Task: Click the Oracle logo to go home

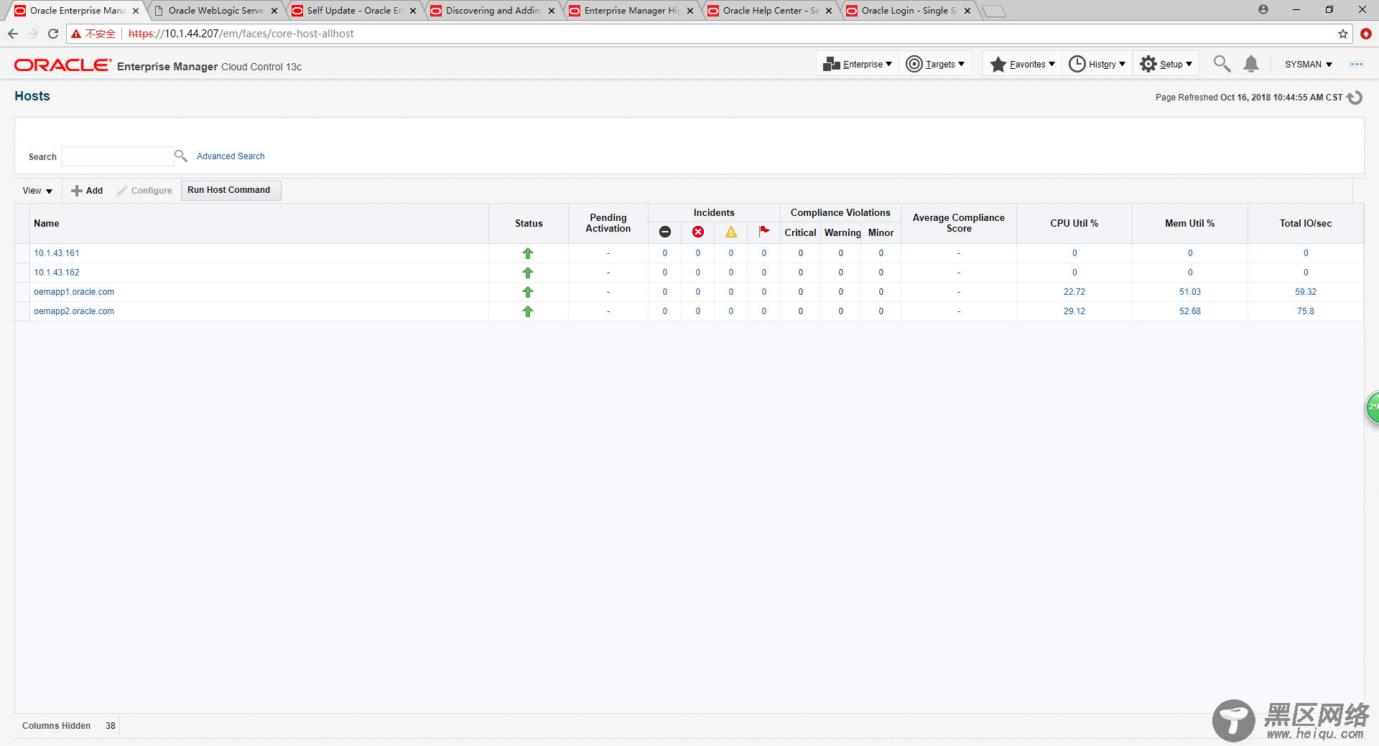Action: click(x=62, y=65)
